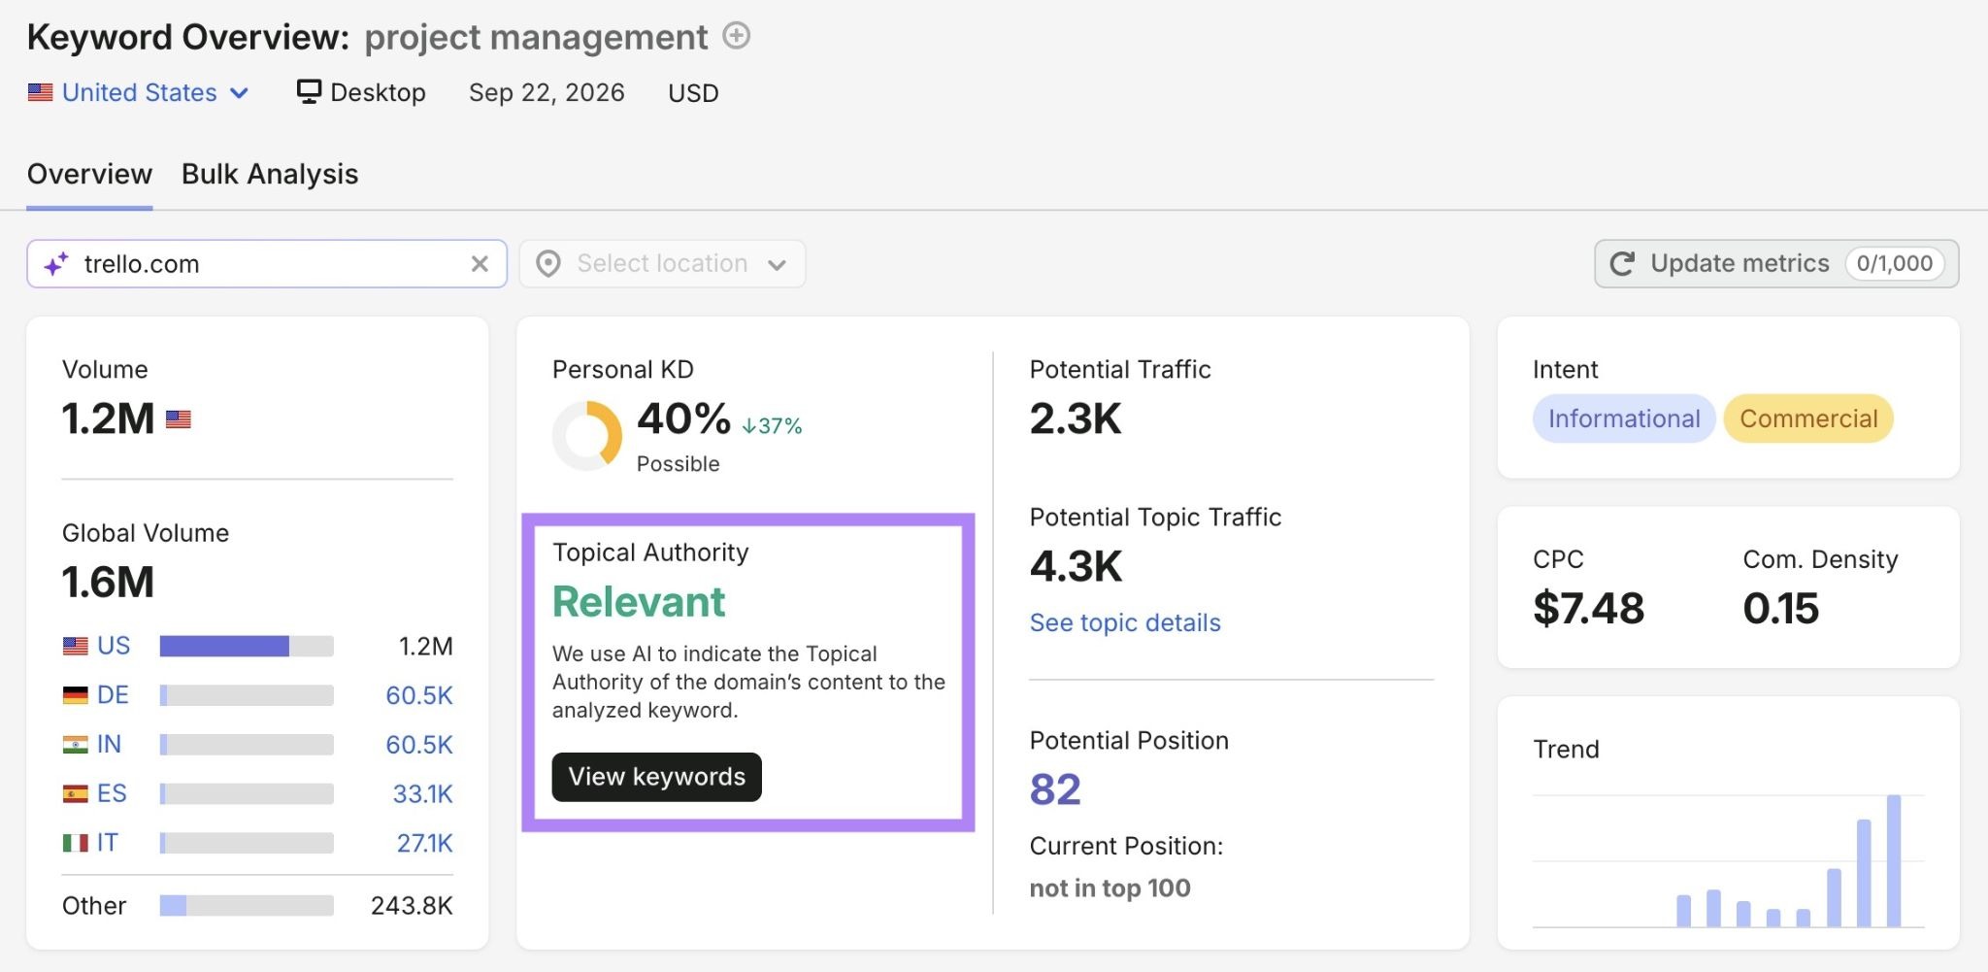This screenshot has height=972, width=1988.
Task: Click the Spain flag icon in Global Volume
Action: pos(75,793)
